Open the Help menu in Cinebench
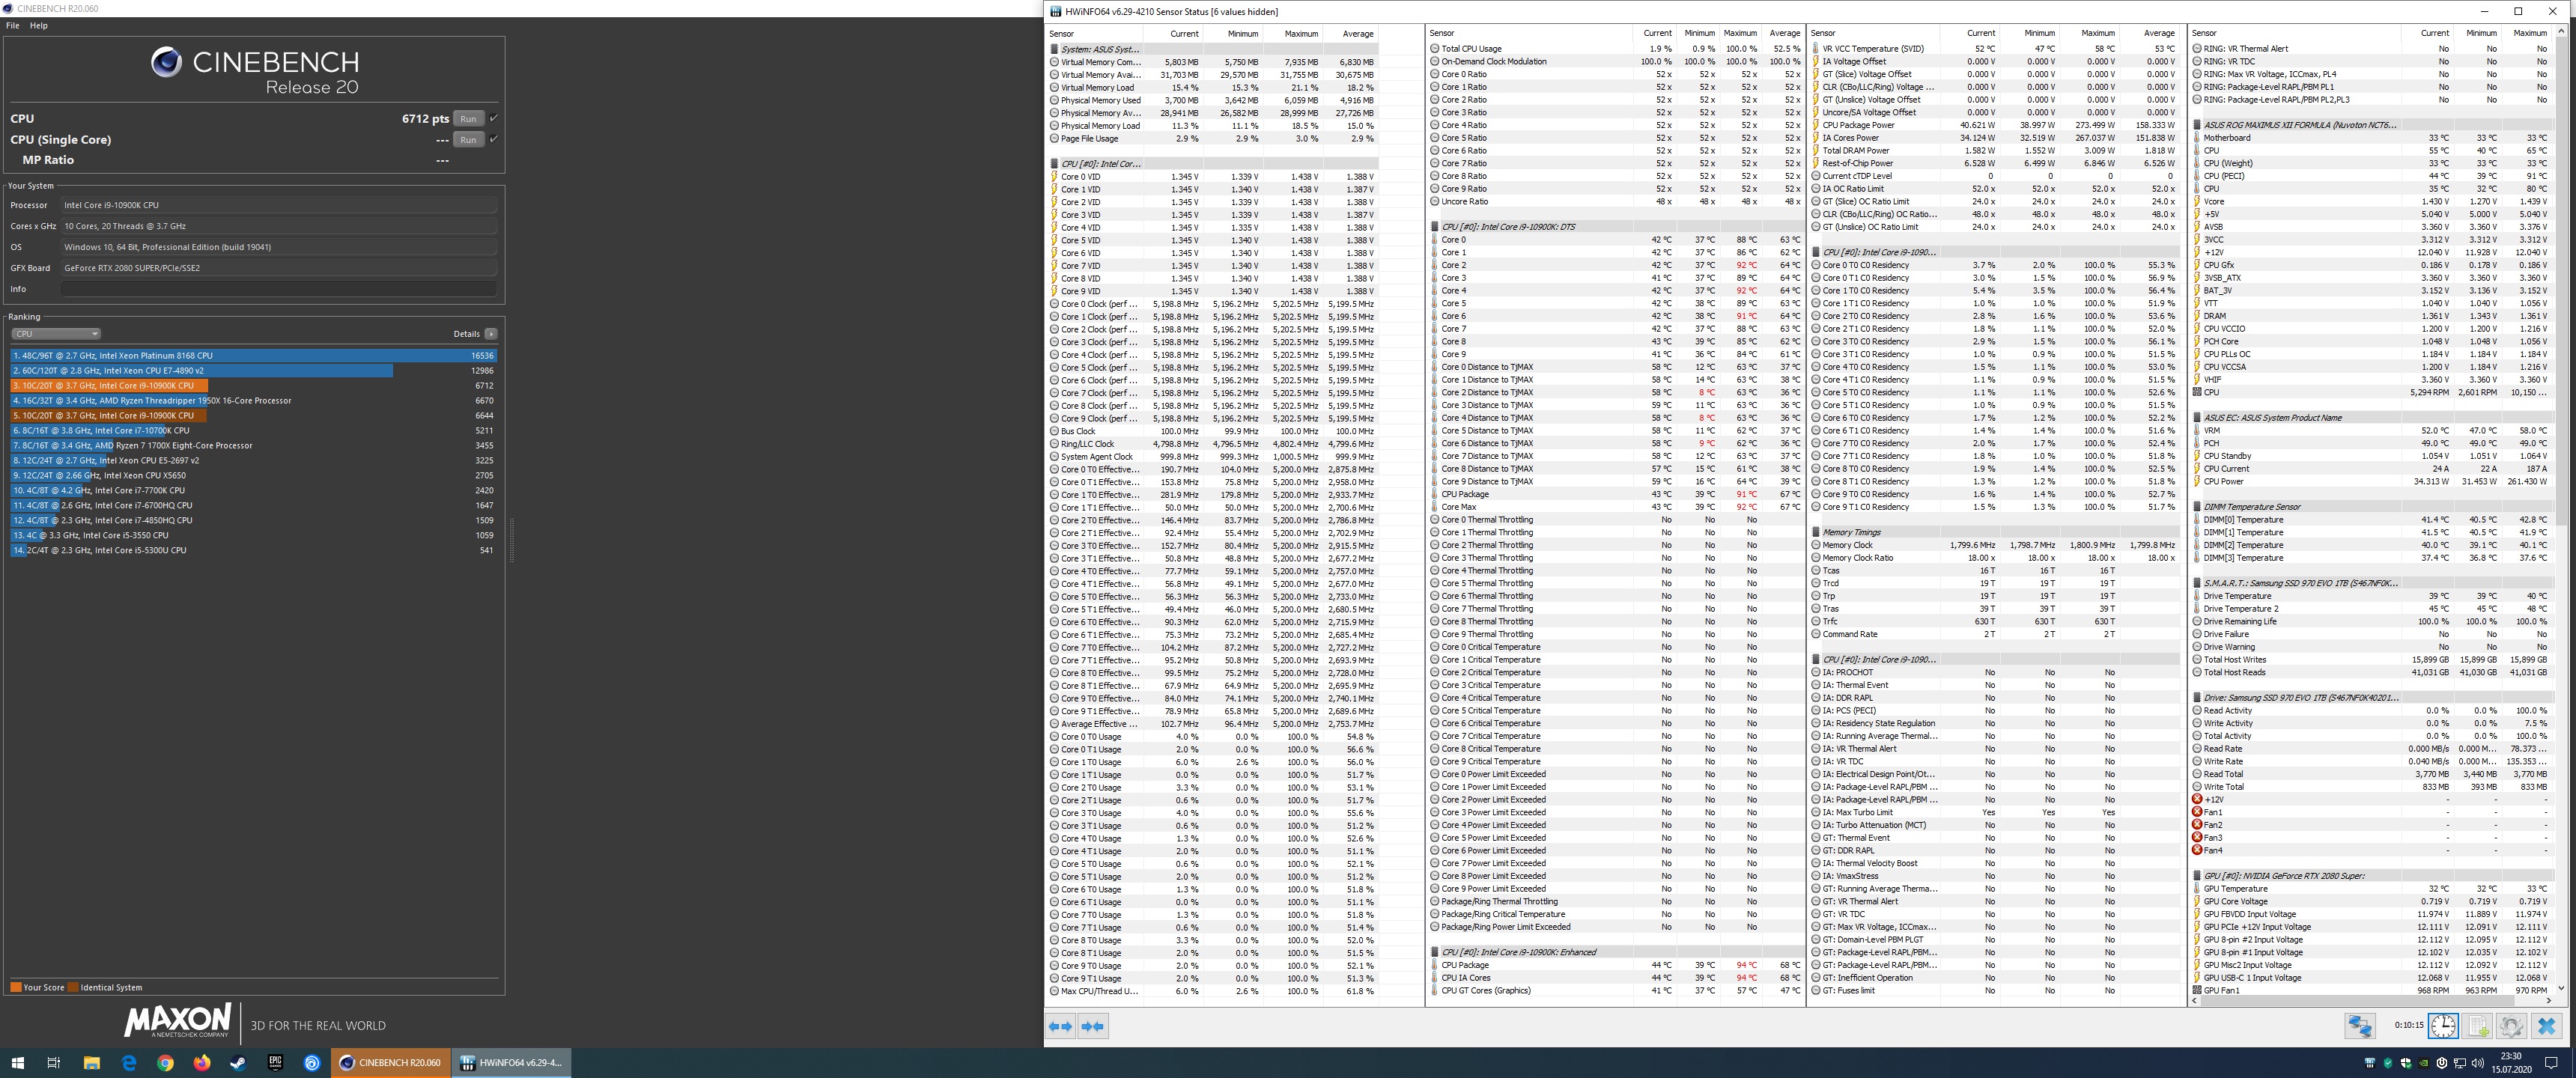The height and width of the screenshot is (1078, 2576). [39, 25]
